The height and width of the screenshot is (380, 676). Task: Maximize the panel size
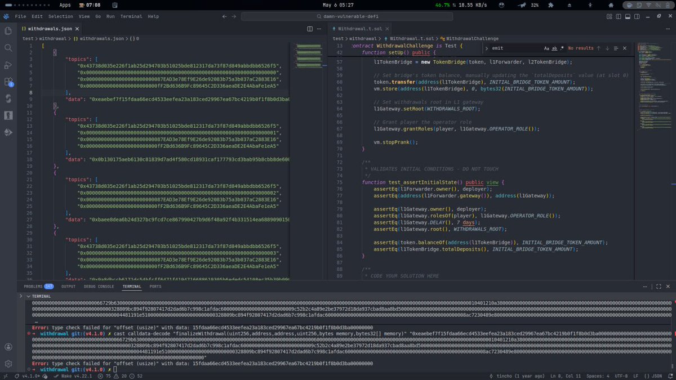click(x=657, y=287)
